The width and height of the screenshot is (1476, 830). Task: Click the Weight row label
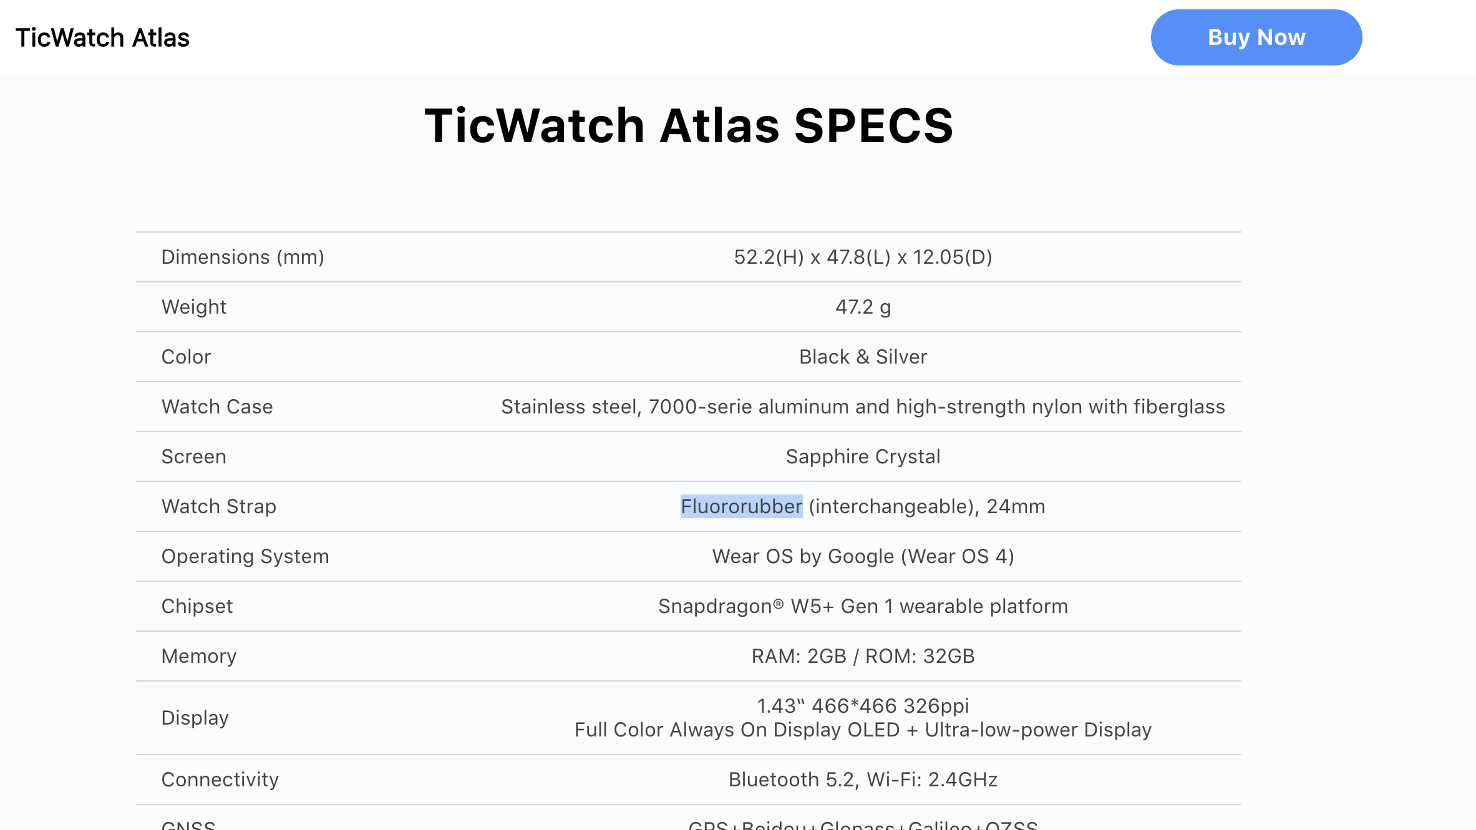[193, 307]
